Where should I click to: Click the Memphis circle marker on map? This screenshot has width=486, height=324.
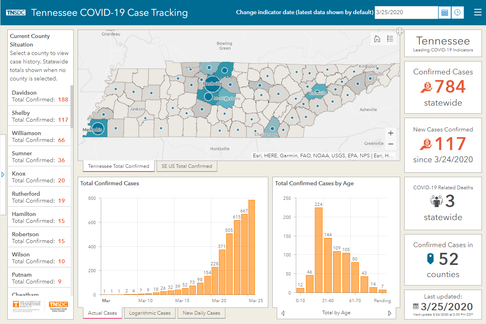coord(99,129)
